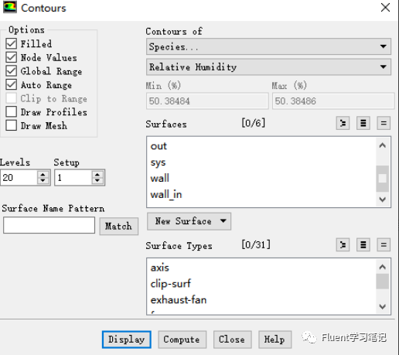399x355 pixels.
Task: Deselect all icon beside Surface Types
Action: pos(384,244)
